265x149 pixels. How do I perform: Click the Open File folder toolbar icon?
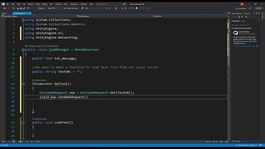[x=18, y=8]
